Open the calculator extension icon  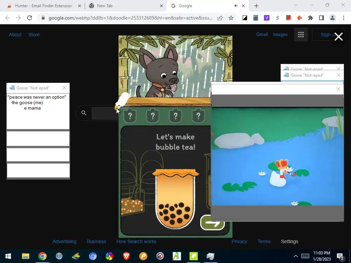[x=256, y=18]
